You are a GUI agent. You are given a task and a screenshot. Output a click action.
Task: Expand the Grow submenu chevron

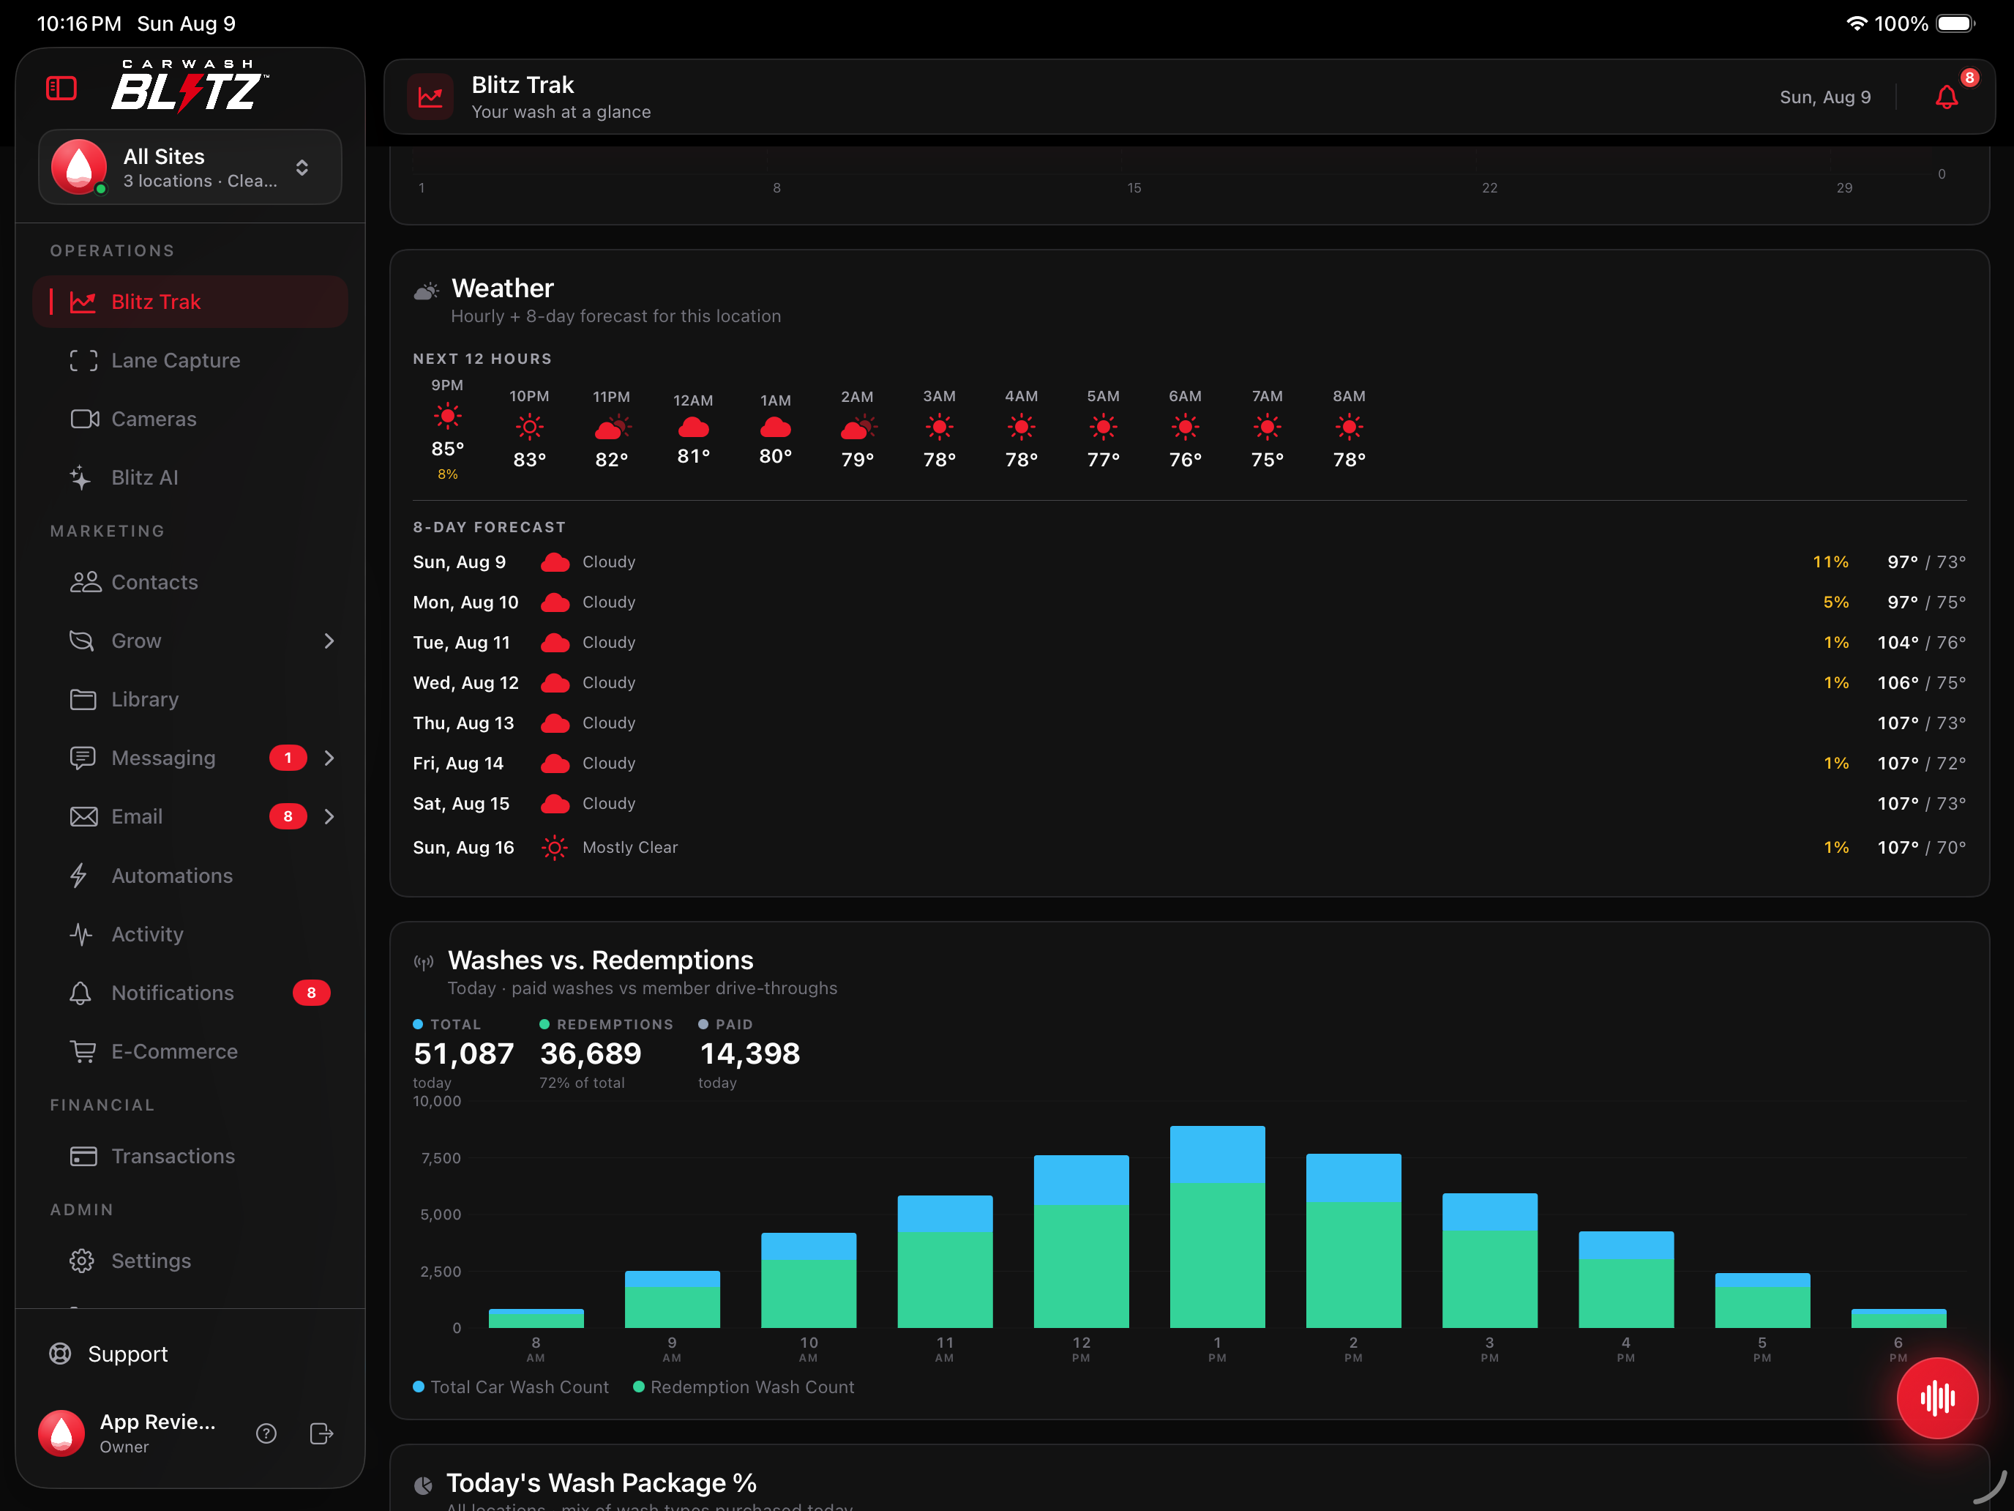point(329,641)
